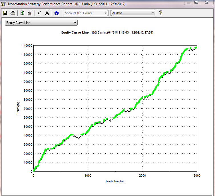Click the window title bar text
Screen dimensions: 215x196
click(66, 3)
